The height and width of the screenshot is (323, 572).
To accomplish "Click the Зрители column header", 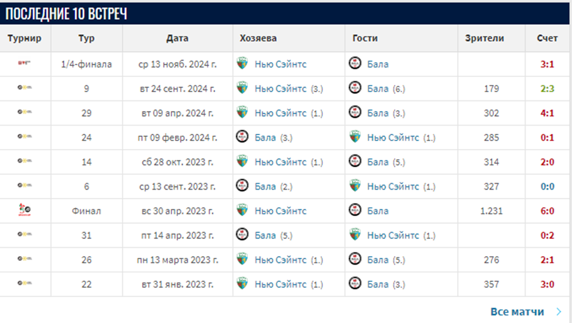I will 484,38.
